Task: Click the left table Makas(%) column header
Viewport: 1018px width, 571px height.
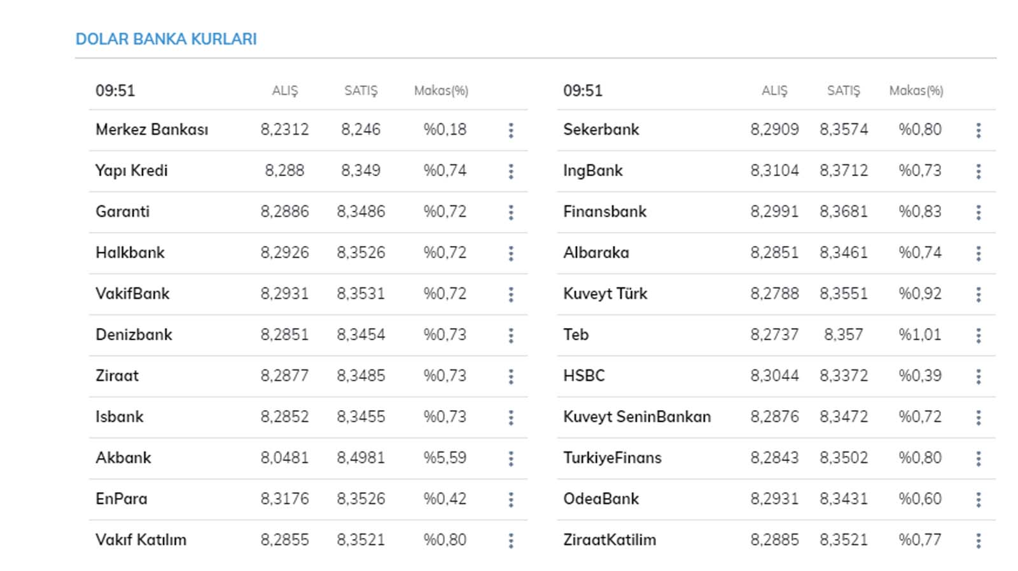Action: coord(441,91)
